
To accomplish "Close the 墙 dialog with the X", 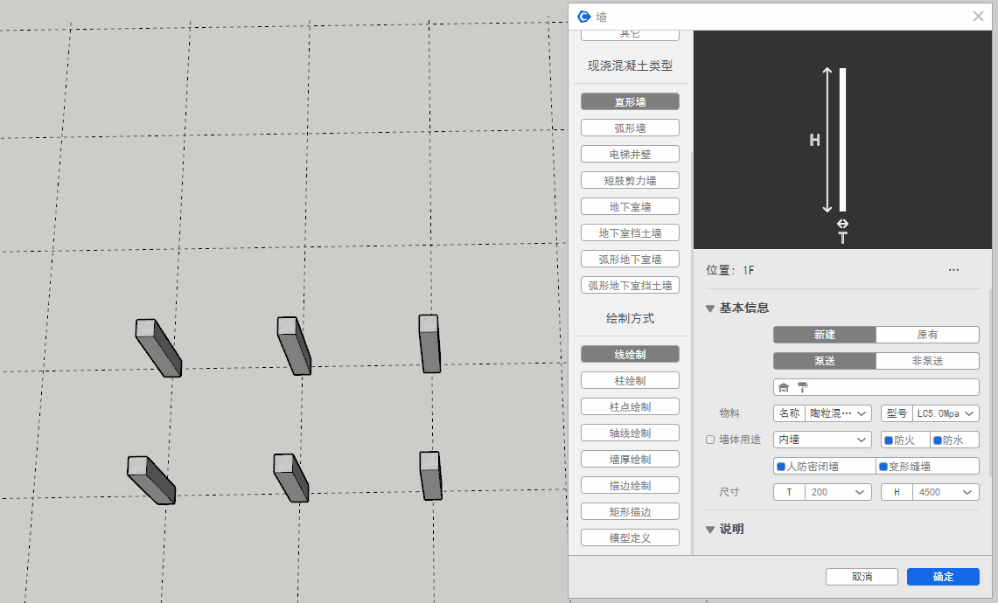I will [x=978, y=16].
